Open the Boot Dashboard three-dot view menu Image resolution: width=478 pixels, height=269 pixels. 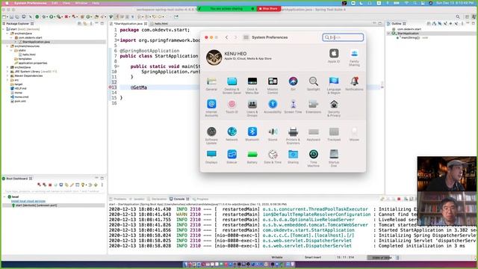[102, 185]
